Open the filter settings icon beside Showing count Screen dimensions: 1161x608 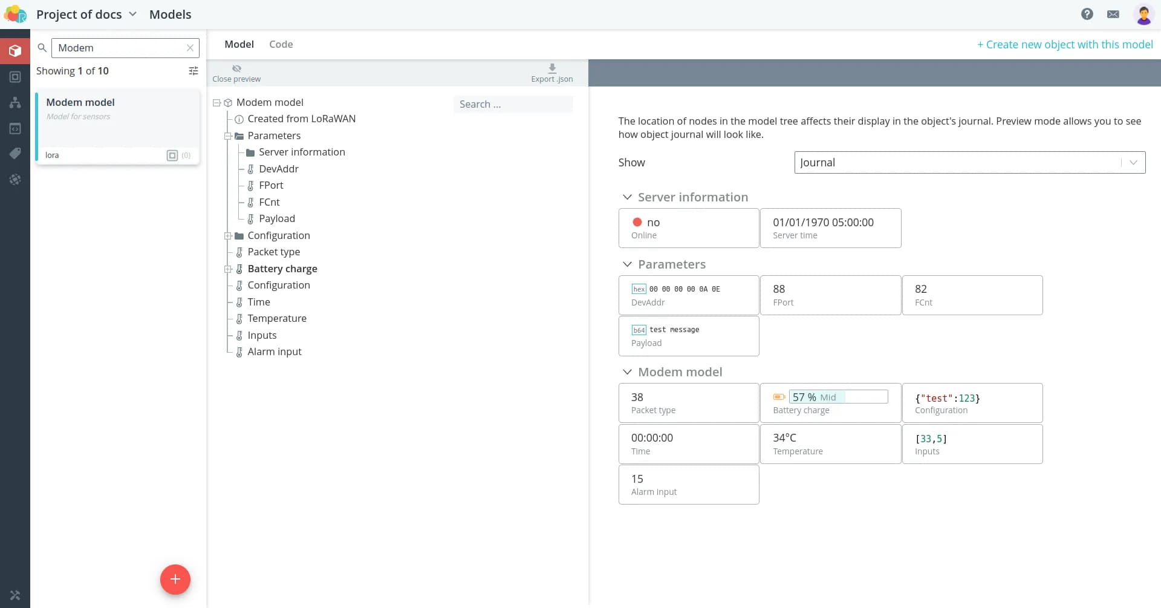[193, 71]
